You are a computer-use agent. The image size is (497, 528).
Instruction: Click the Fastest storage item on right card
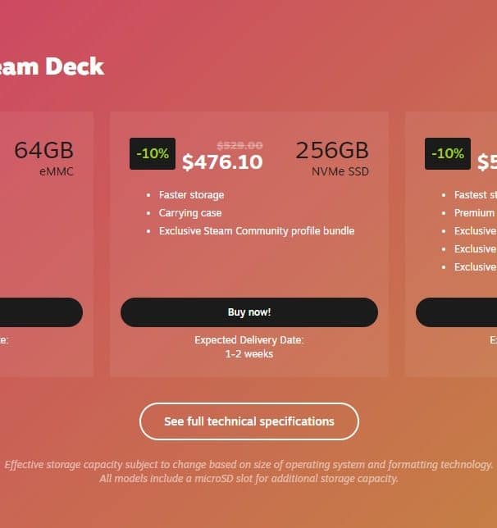pos(476,195)
